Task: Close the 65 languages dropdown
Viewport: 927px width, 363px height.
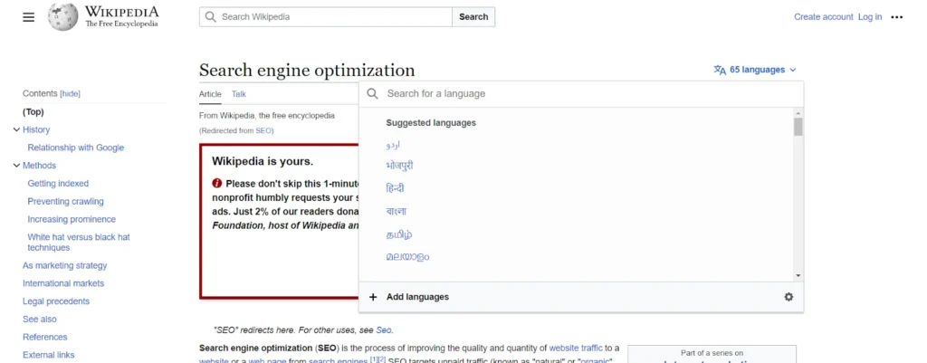Action: pyautogui.click(x=756, y=70)
